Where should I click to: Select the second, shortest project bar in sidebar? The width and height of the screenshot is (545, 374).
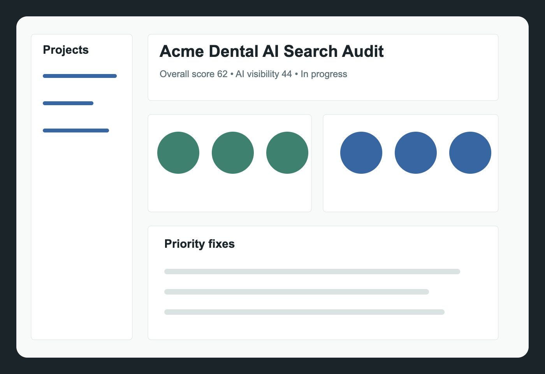click(68, 103)
